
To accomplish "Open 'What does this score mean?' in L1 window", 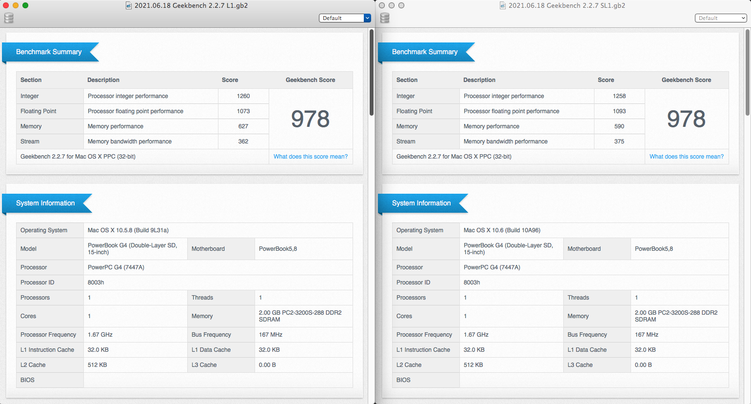I will (311, 157).
